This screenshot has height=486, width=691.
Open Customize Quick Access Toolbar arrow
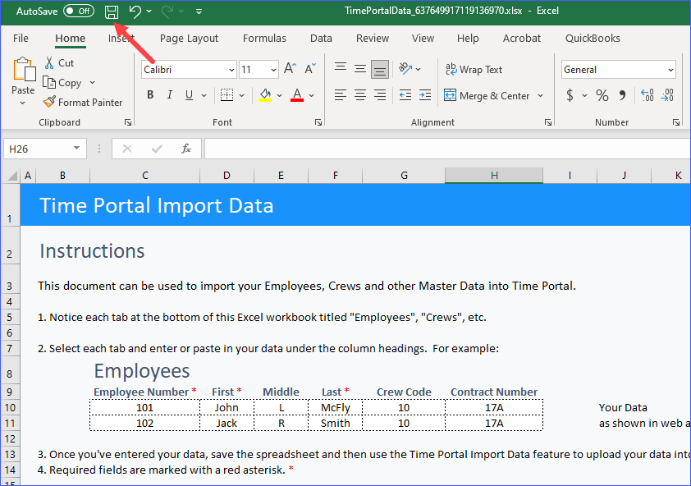pos(199,11)
